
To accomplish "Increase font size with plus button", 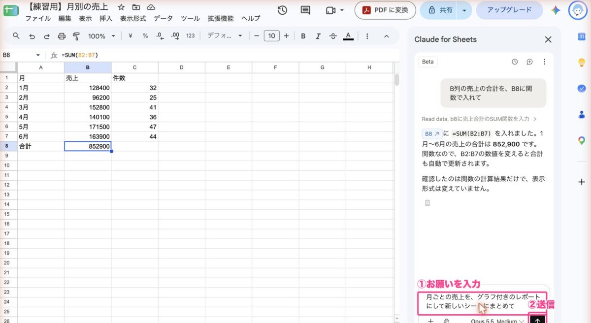I will coord(286,36).
